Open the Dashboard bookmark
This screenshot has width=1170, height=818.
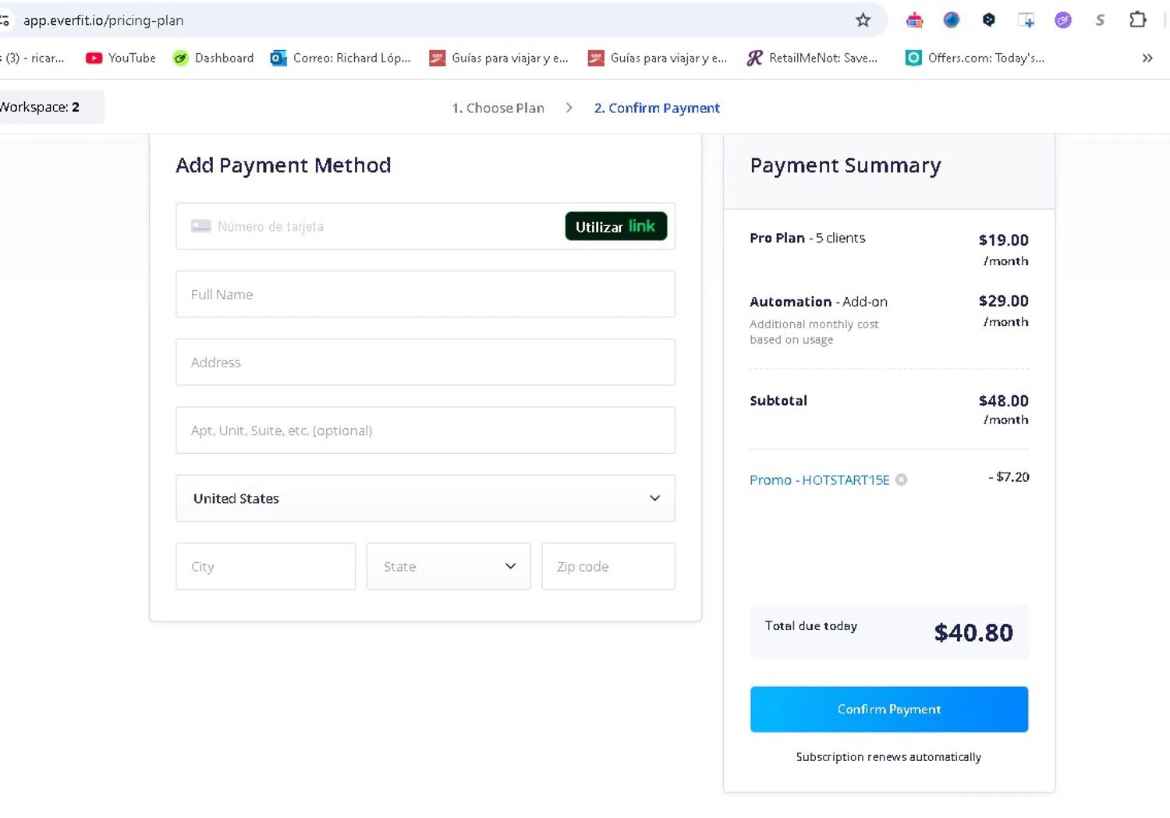(214, 58)
